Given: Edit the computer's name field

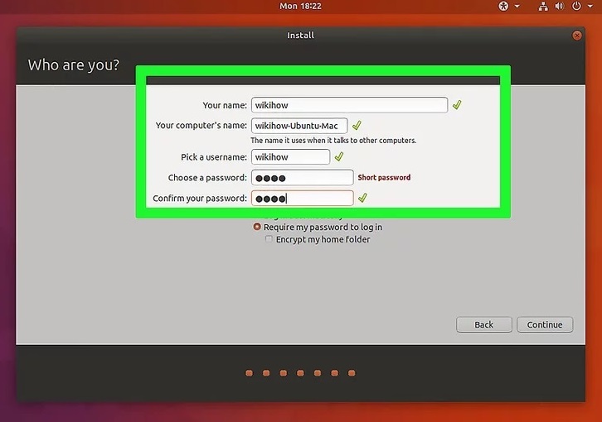Looking at the screenshot, I should pyautogui.click(x=299, y=126).
